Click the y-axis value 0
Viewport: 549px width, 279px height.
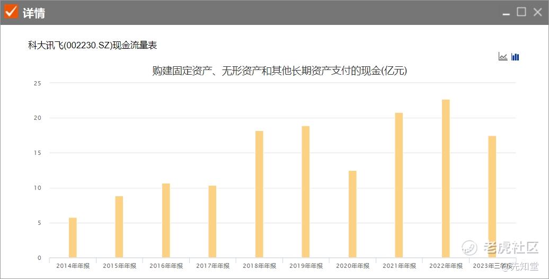[x=39, y=258]
